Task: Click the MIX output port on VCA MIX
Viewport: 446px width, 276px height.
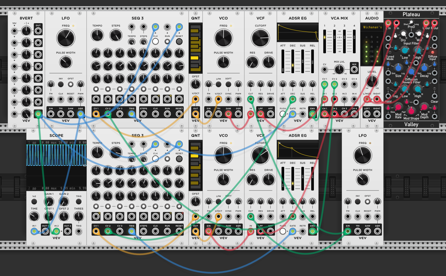Action: point(354,69)
